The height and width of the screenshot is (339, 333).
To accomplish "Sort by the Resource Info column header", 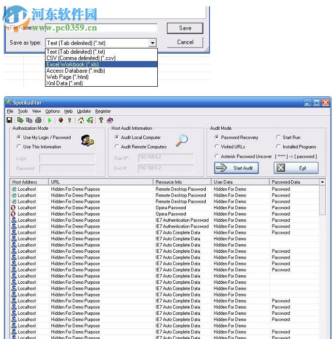I will click(x=182, y=182).
